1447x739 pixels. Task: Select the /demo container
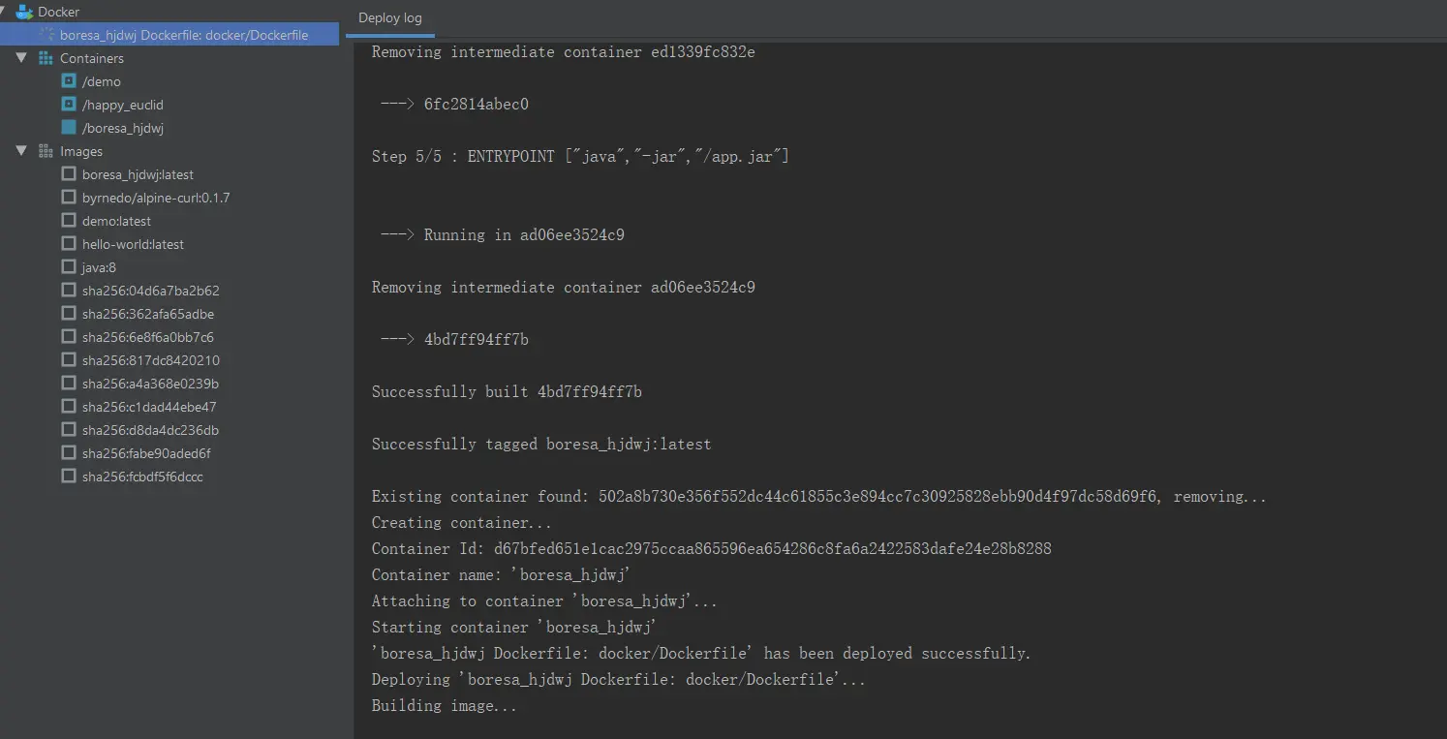coord(102,81)
